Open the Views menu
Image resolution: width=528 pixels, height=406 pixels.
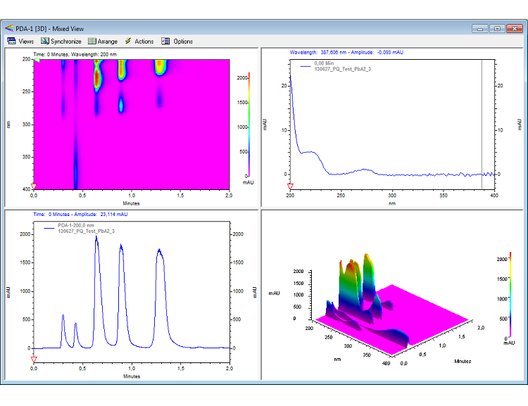20,41
